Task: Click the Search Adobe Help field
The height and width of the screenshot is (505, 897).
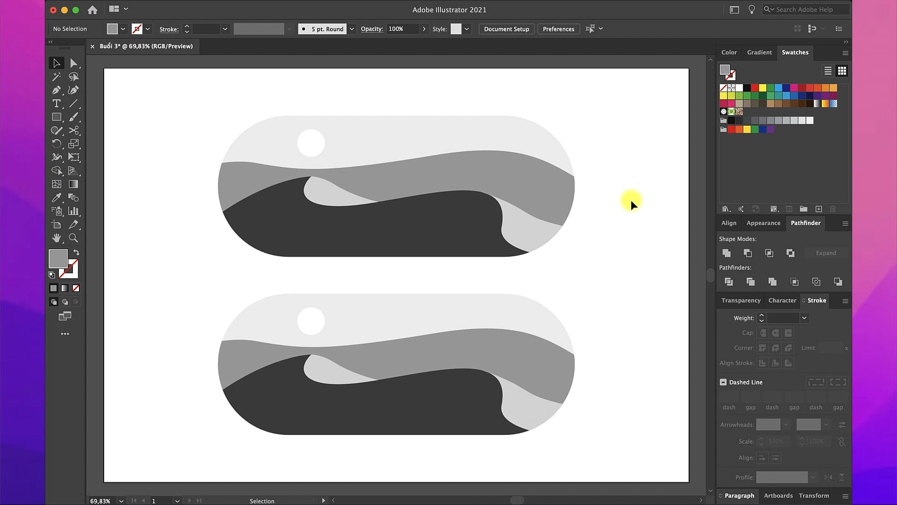Action: tap(807, 9)
